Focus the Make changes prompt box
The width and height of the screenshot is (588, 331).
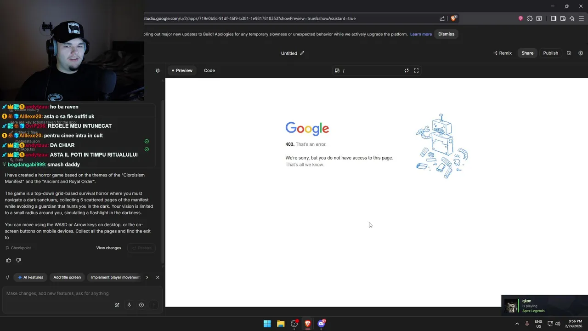[82, 293]
